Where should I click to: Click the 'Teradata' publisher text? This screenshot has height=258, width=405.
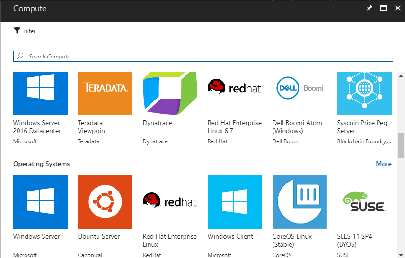coord(88,141)
